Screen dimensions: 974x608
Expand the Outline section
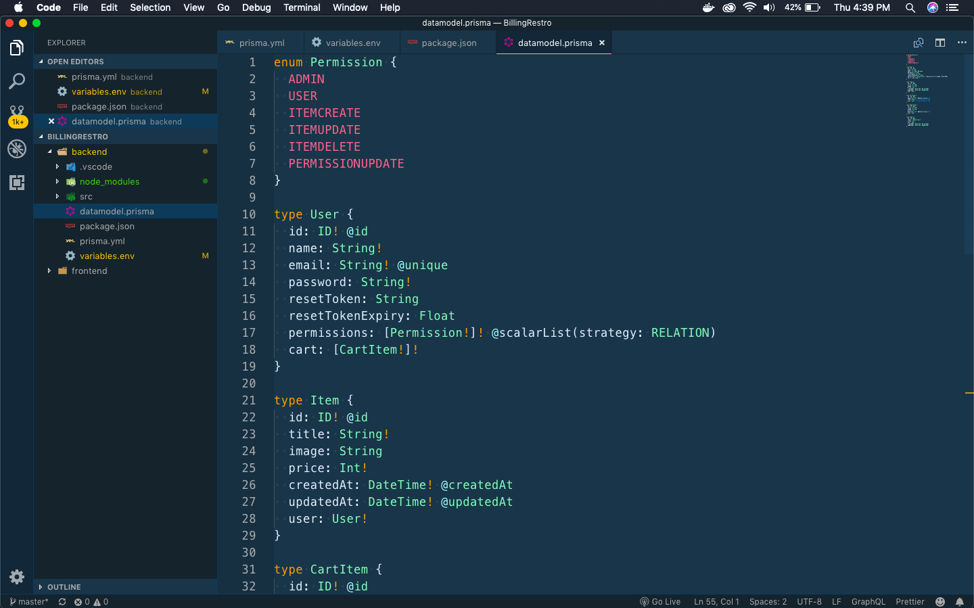click(x=125, y=587)
